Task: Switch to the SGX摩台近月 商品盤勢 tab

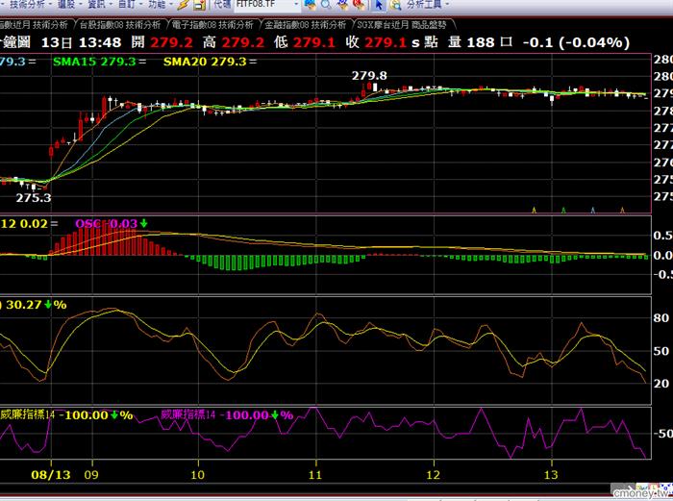Action: [402, 25]
